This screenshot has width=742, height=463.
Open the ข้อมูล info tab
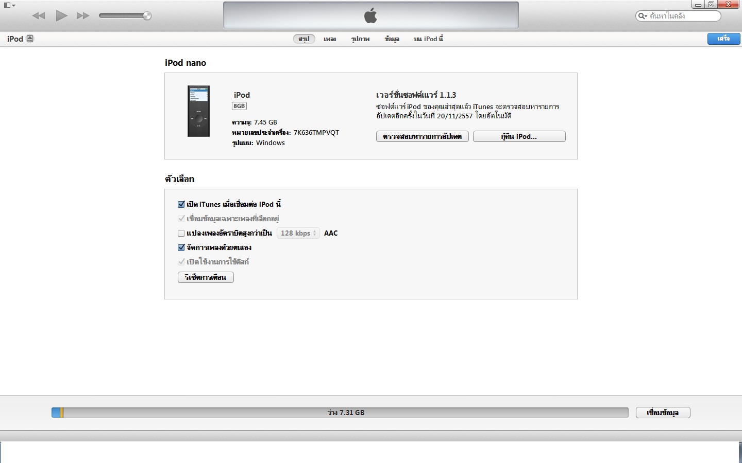tap(392, 39)
